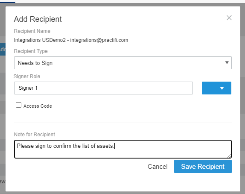The height and width of the screenshot is (194, 245).
Task: Click the ellipsis dots on blue button
Action: point(215,89)
